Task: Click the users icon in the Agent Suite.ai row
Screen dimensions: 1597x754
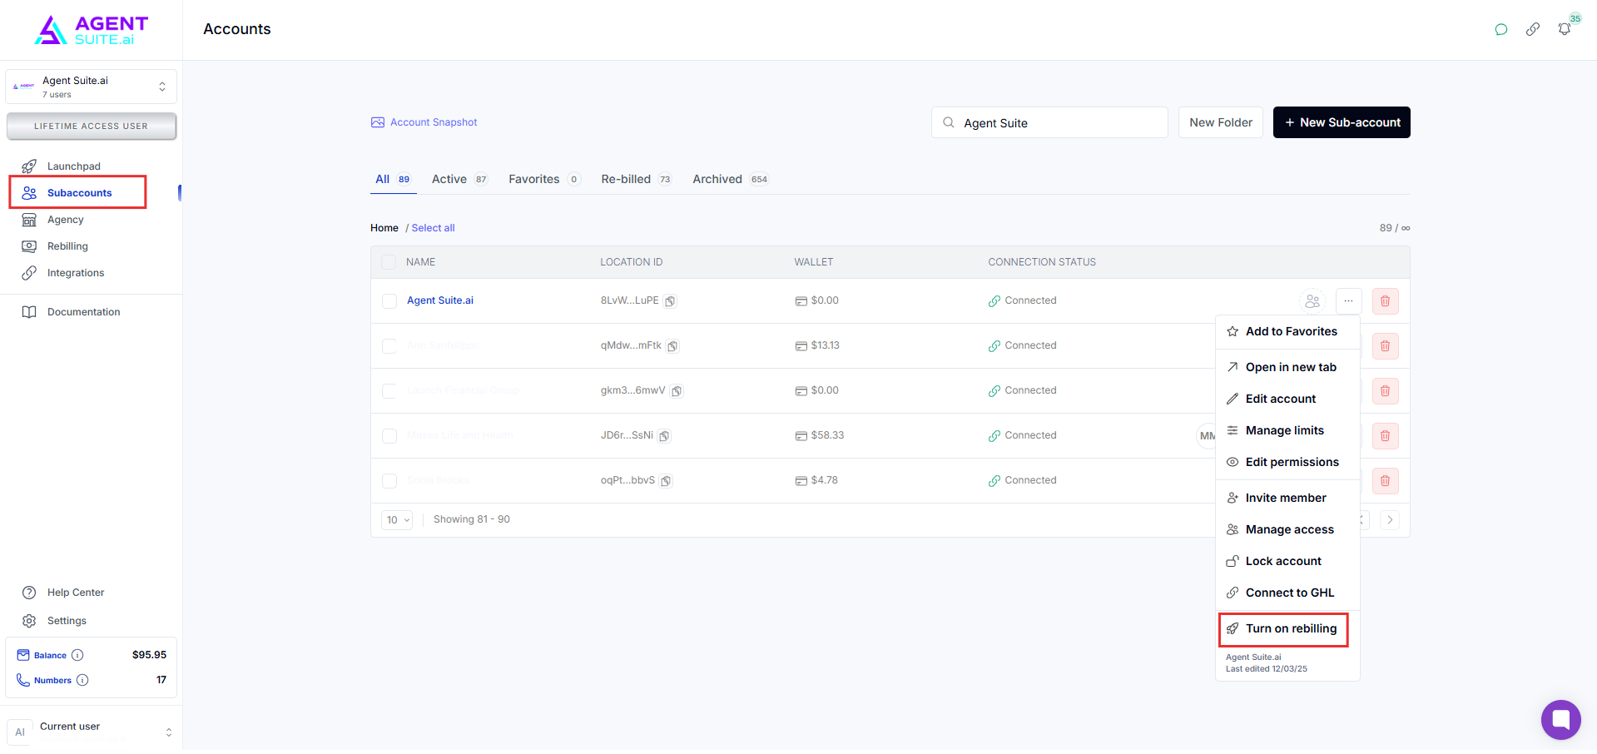Action: pos(1312,301)
